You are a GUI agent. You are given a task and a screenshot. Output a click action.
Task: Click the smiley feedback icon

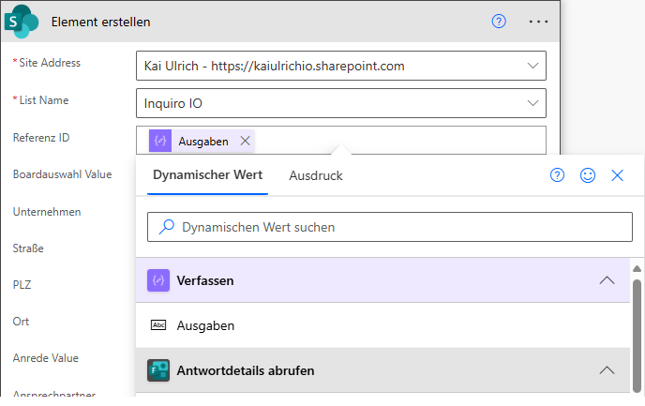(x=588, y=175)
